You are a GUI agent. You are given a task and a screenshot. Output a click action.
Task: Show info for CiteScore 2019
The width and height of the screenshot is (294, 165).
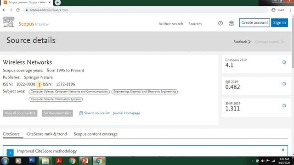284,62
